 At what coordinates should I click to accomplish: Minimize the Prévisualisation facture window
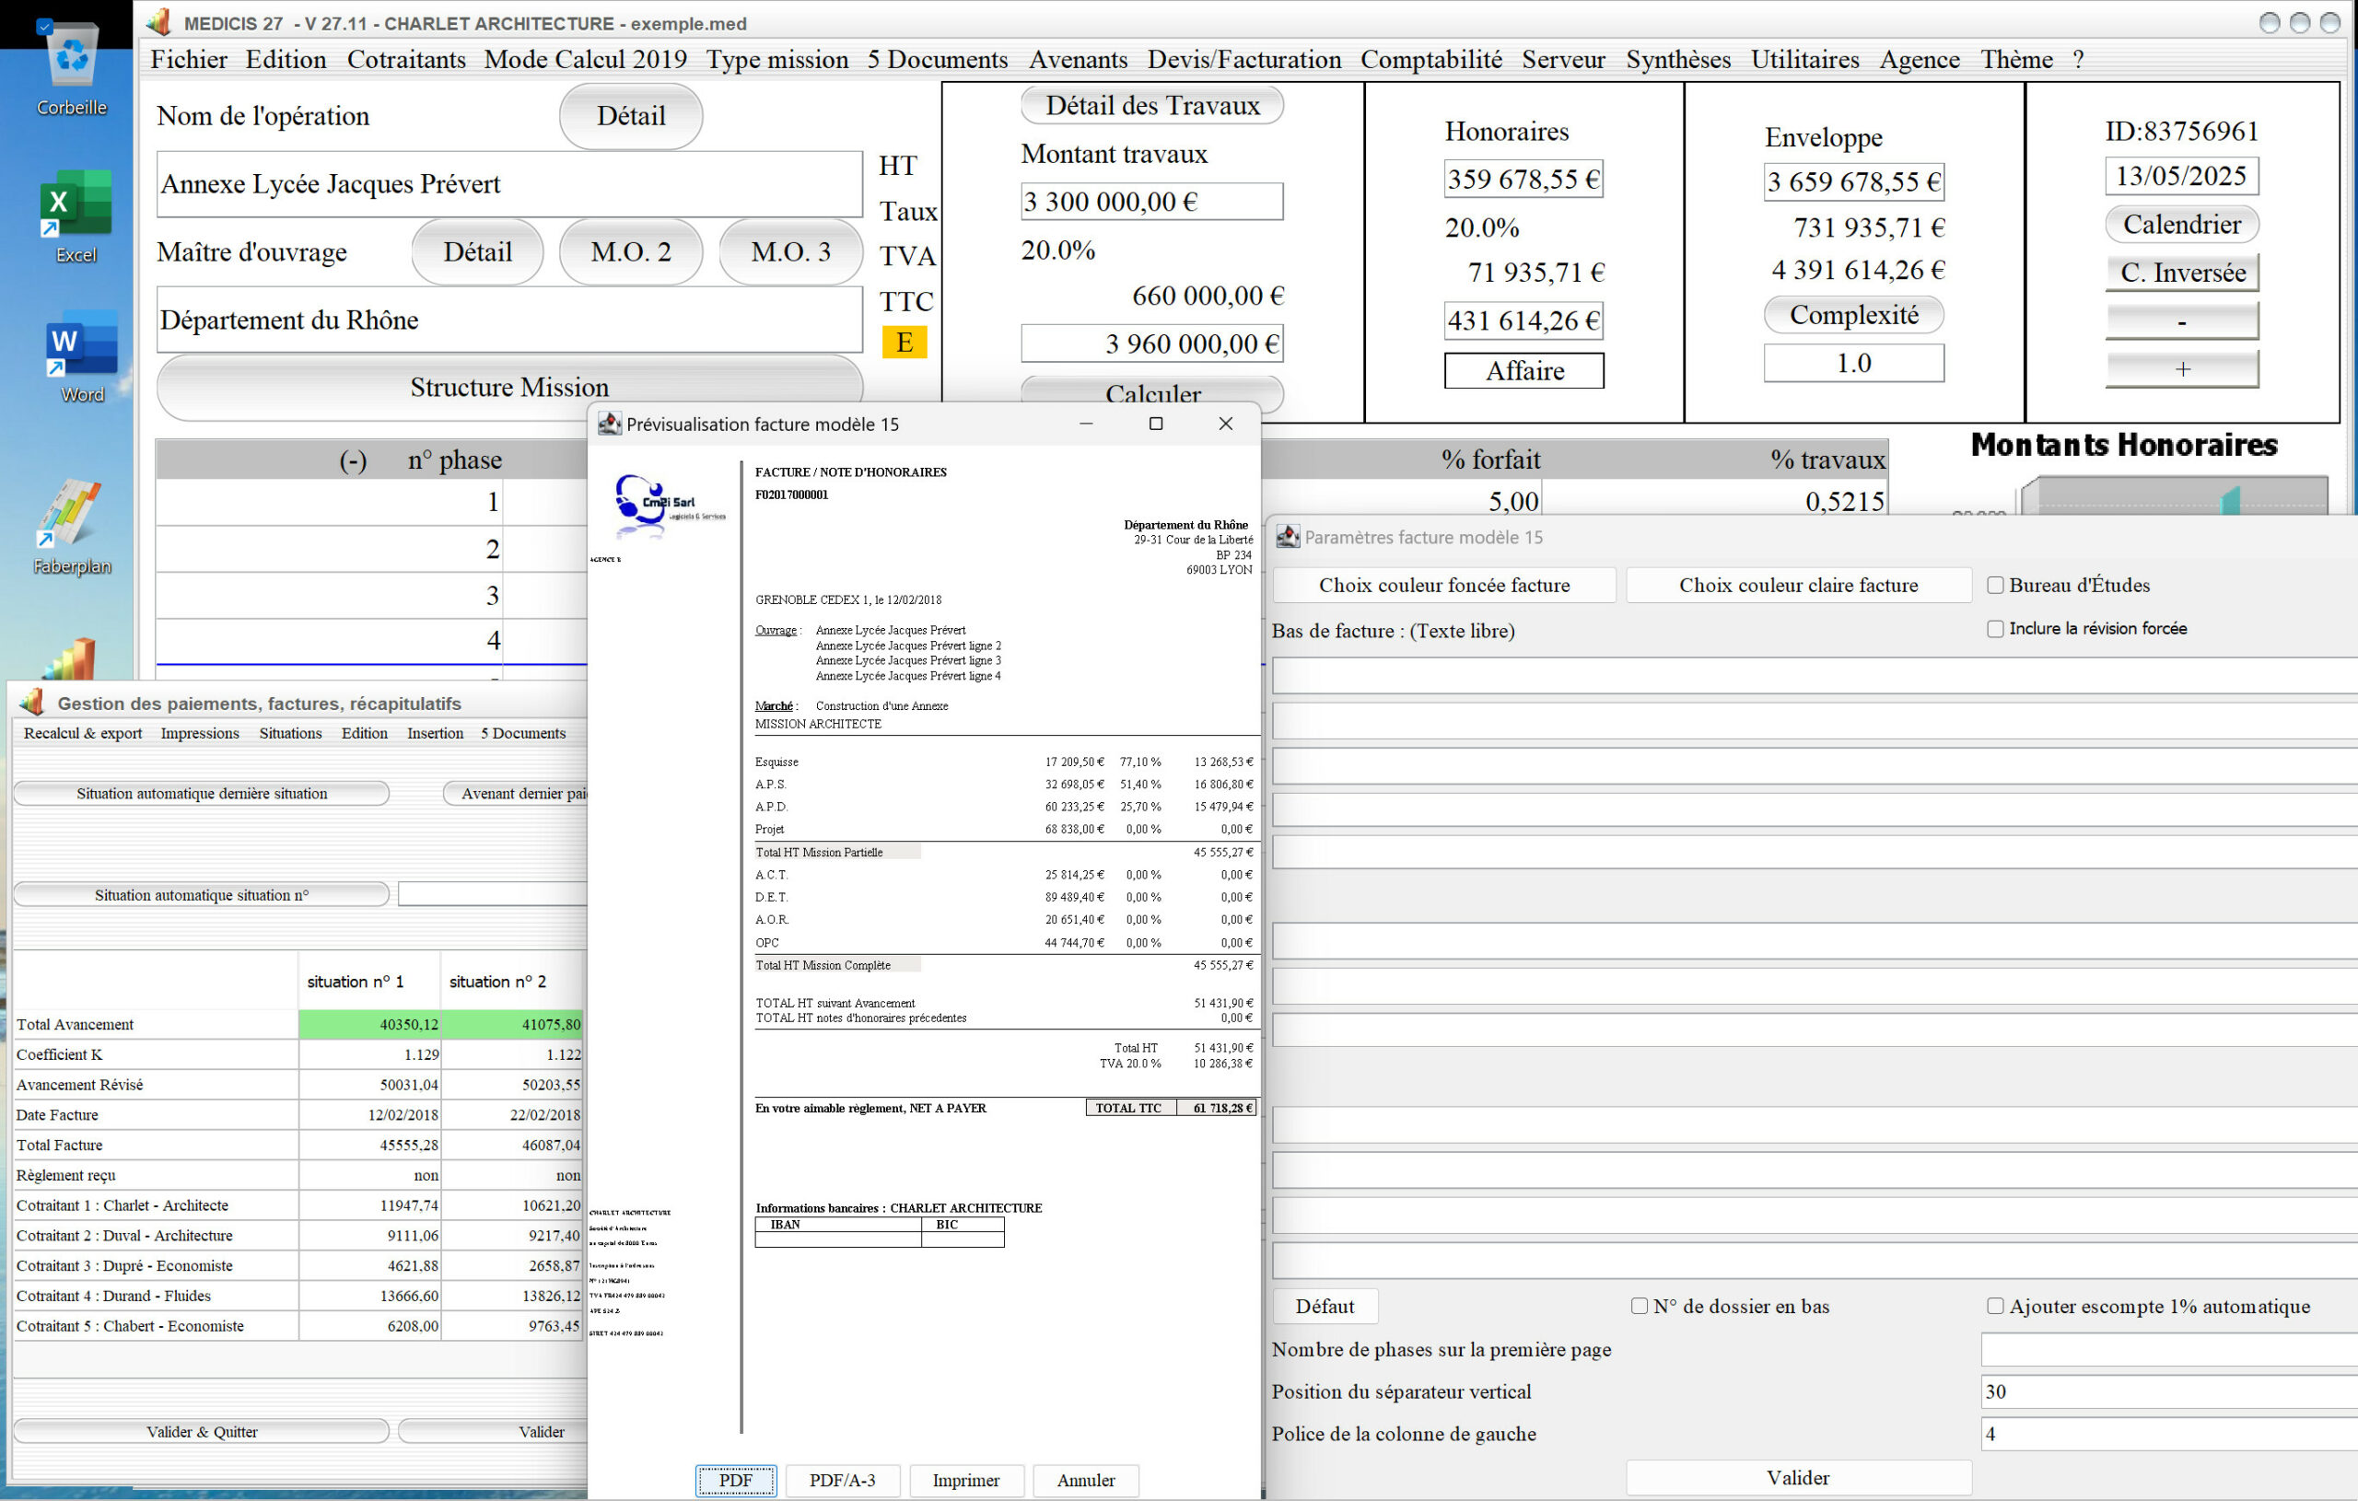1085,424
